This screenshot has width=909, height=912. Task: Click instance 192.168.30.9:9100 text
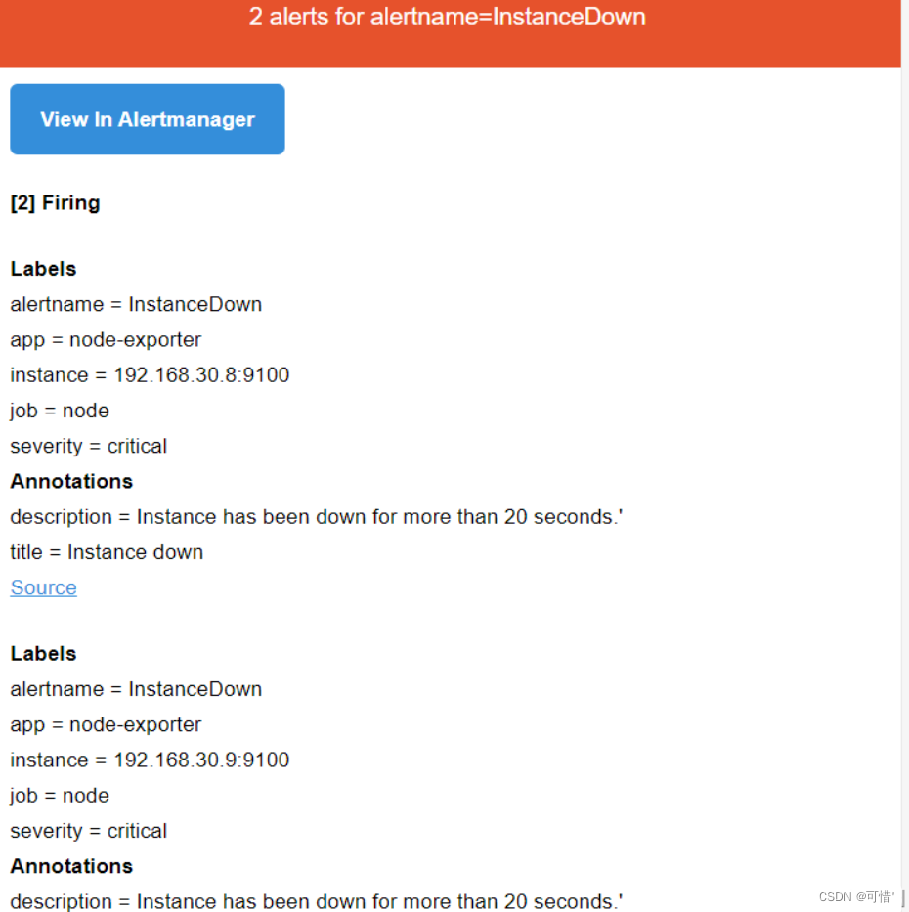tap(150, 760)
